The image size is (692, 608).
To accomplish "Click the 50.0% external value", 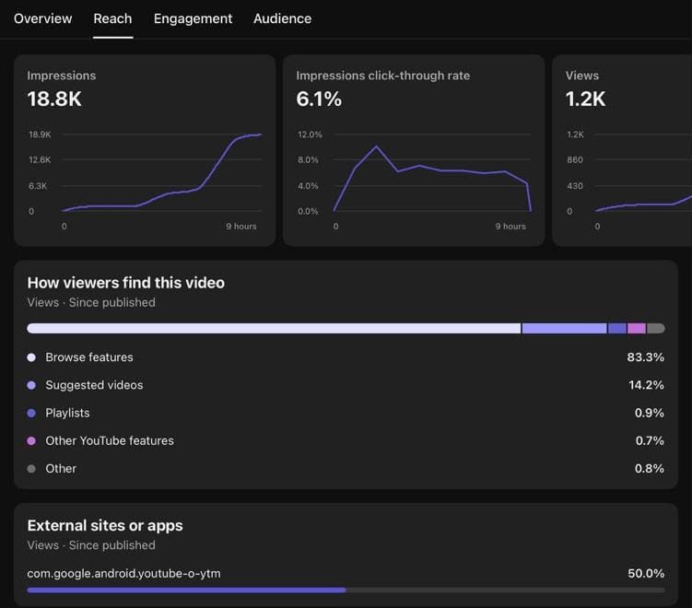I will point(646,574).
